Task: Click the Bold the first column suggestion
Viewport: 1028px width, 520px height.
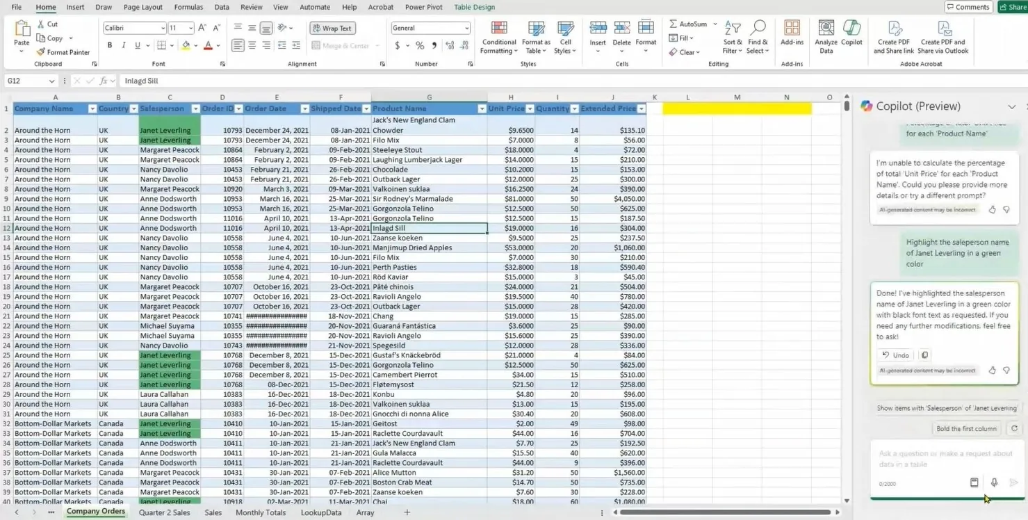Action: (x=966, y=429)
